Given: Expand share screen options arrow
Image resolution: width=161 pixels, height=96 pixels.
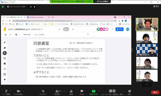Looking at the screenshot, I should point(99,91).
